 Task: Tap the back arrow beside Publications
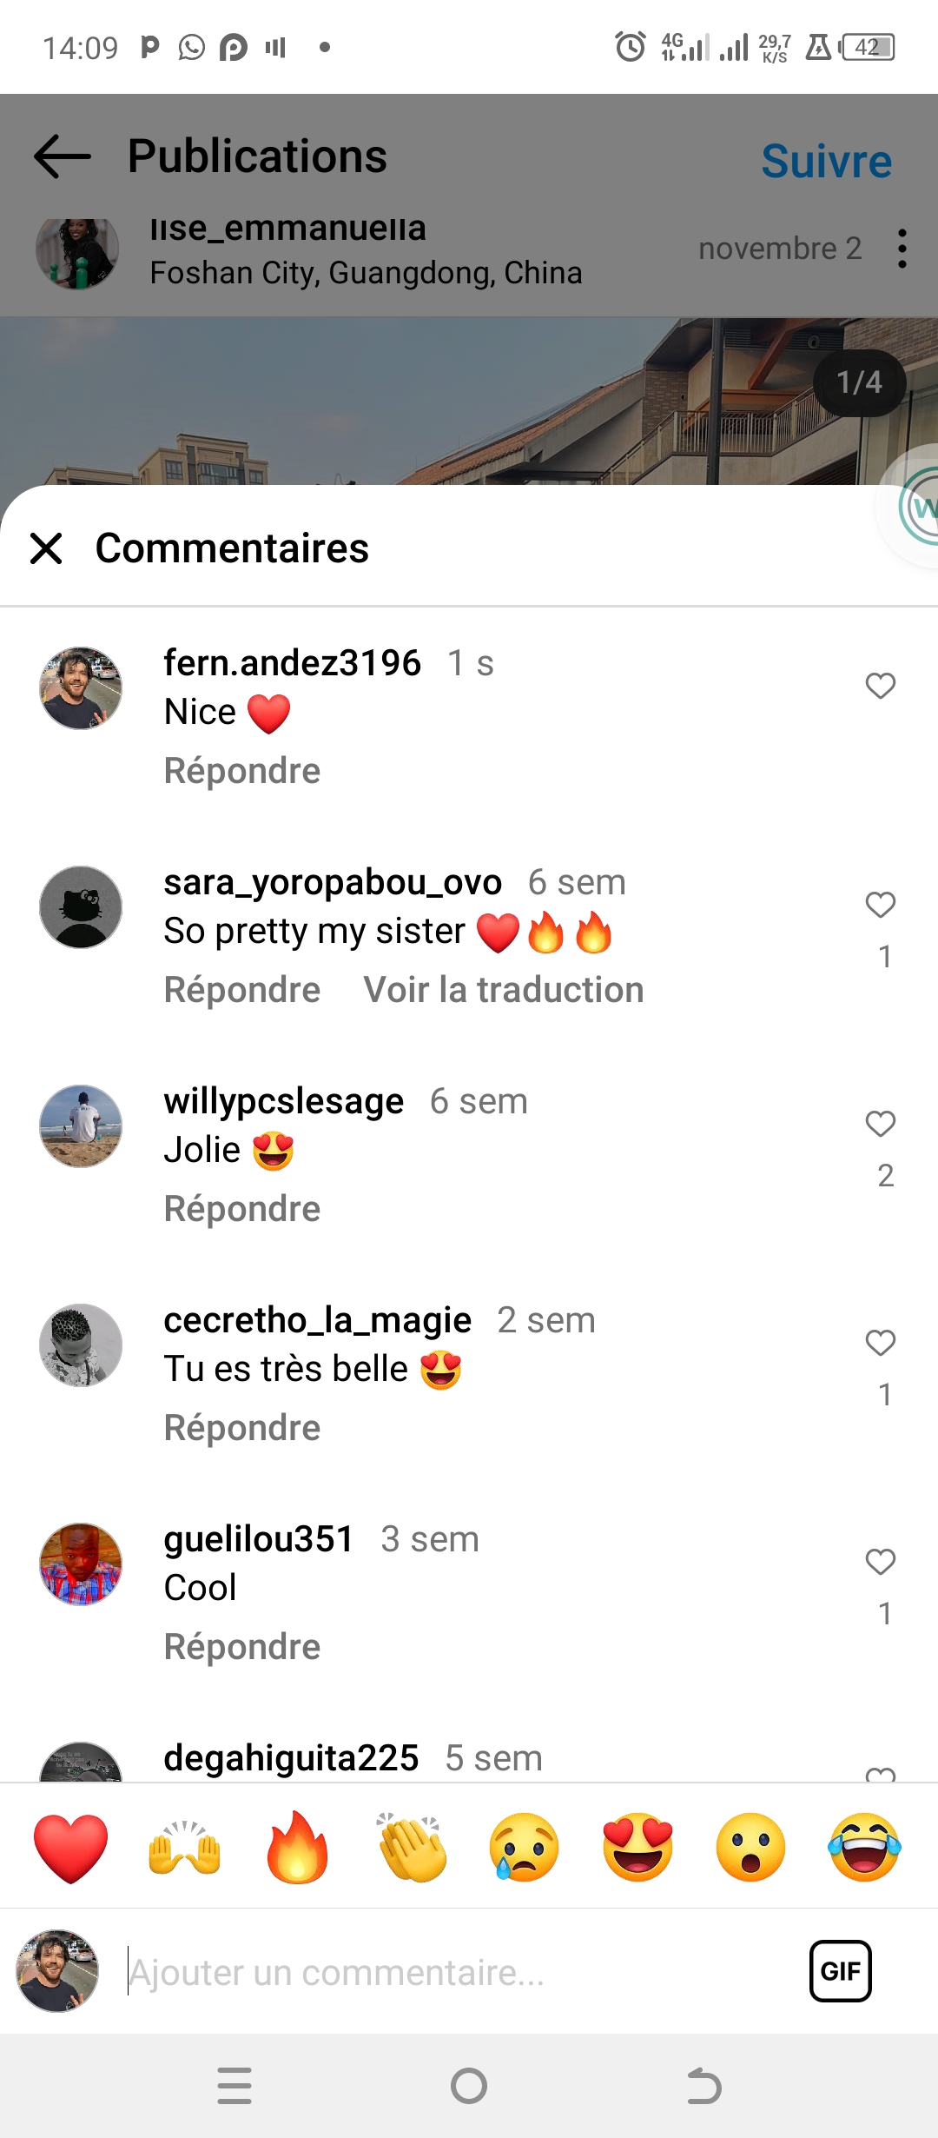point(63,157)
